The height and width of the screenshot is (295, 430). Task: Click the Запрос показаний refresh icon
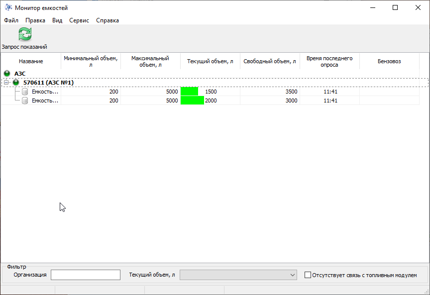[25, 34]
